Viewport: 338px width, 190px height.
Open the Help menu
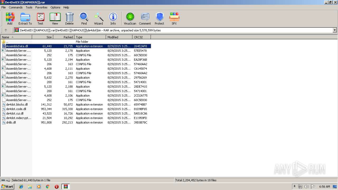point(66,7)
